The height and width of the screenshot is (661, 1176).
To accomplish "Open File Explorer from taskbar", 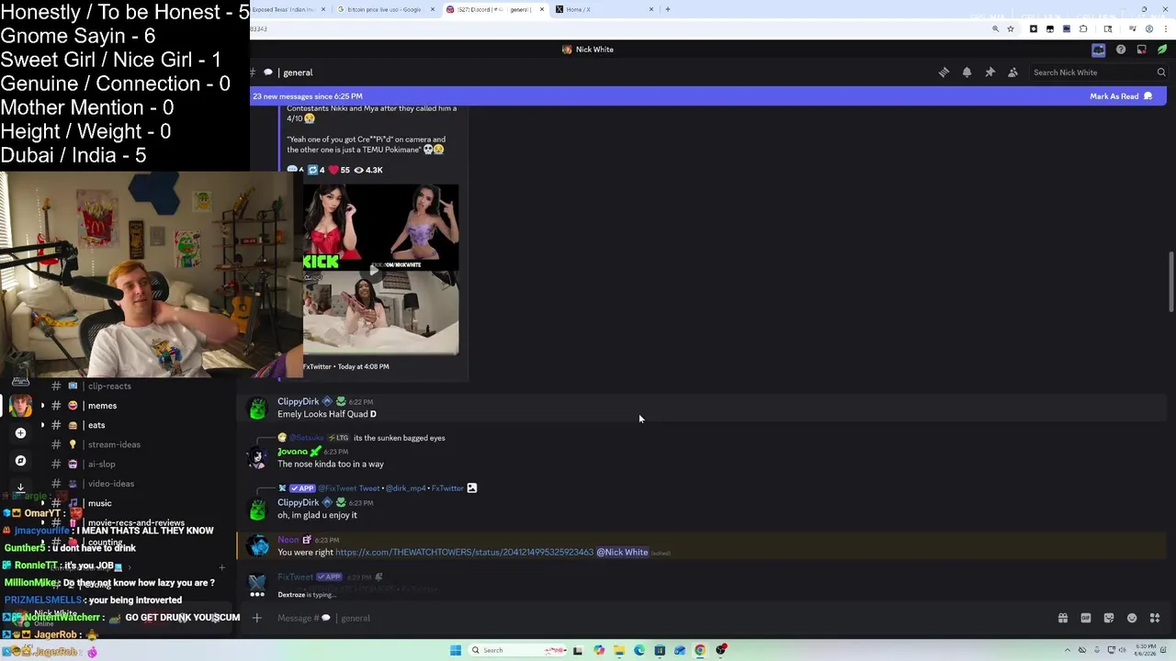I will point(619,650).
